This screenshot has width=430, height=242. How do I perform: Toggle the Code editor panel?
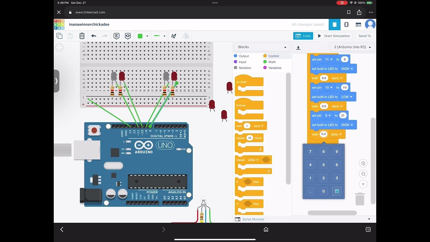pos(303,36)
